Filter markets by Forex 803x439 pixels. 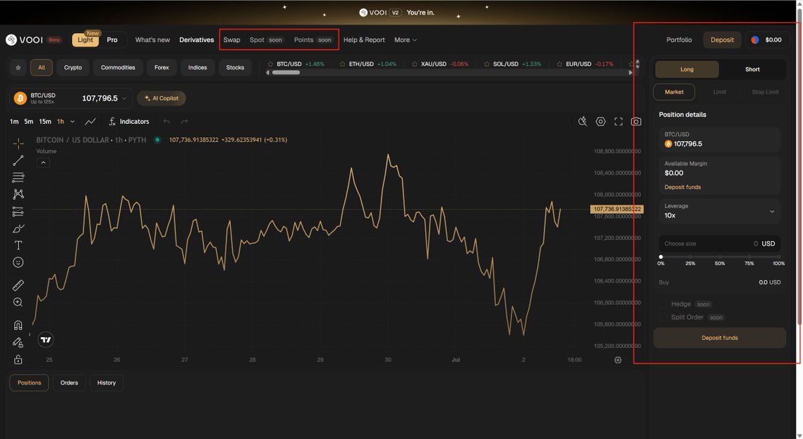162,68
